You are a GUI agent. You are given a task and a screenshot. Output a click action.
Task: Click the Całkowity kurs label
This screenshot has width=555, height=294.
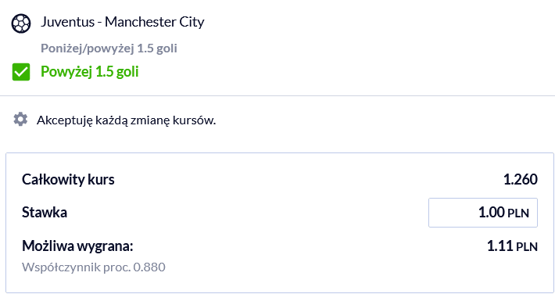coord(68,180)
